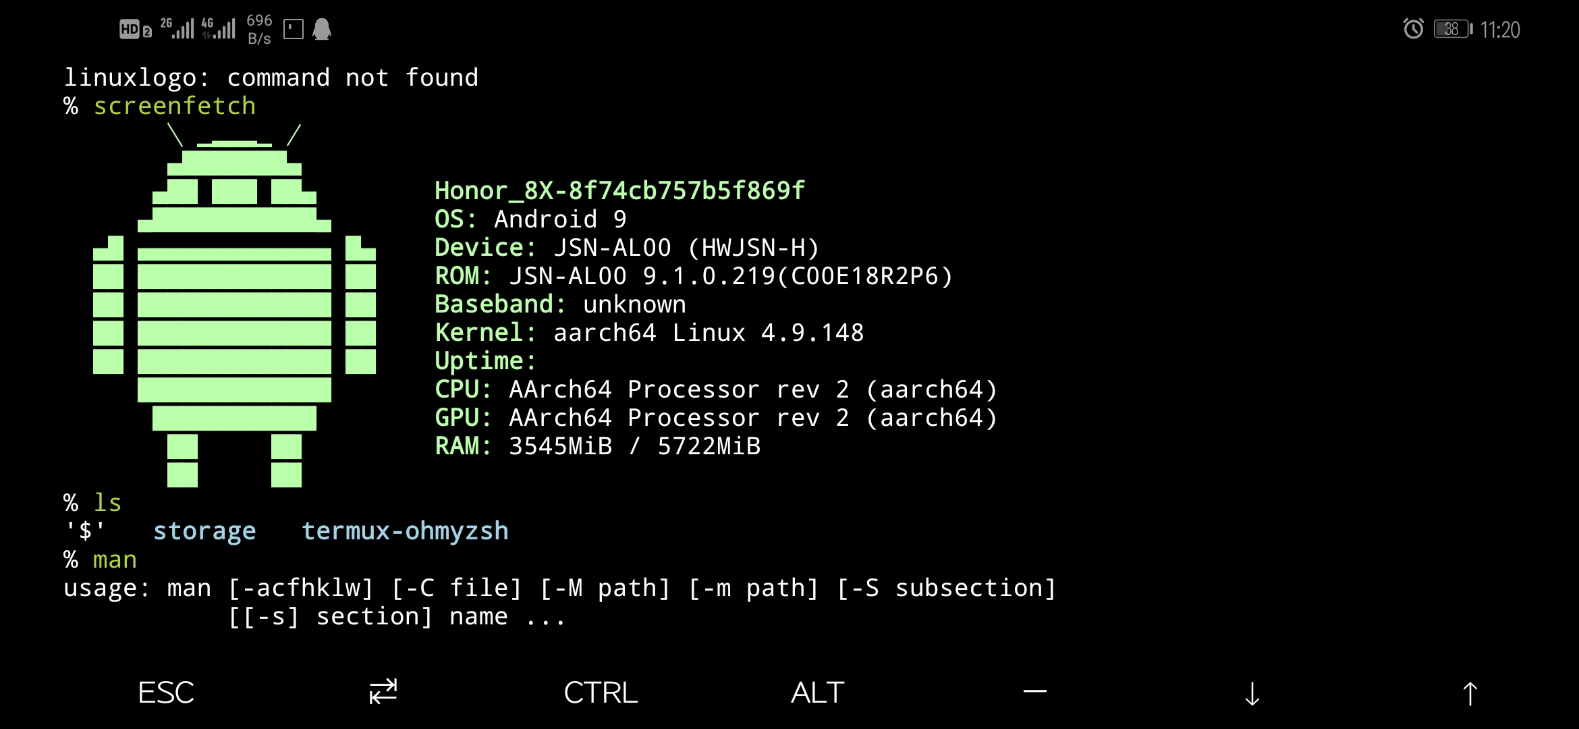The width and height of the screenshot is (1579, 729).
Task: Toggle 2G signal strength indicator
Action: tap(175, 28)
